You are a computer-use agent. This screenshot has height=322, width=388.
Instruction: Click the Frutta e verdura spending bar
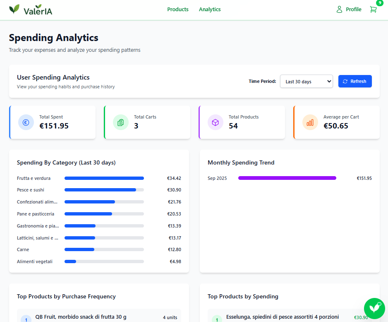point(104,178)
